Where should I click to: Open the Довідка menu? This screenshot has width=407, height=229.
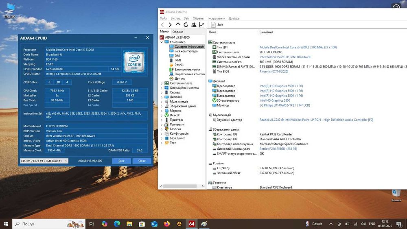[x=234, y=18]
